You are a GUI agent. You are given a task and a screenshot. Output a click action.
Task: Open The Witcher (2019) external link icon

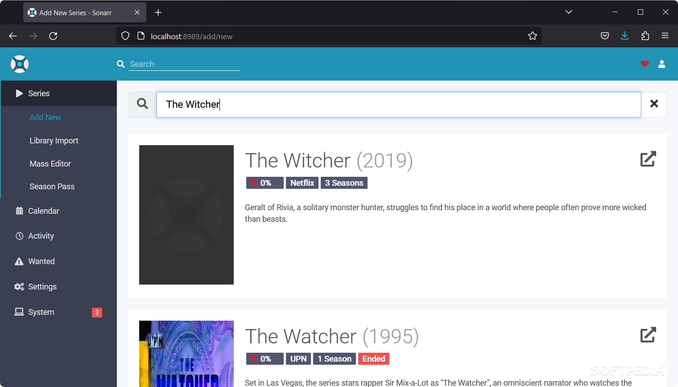point(648,159)
